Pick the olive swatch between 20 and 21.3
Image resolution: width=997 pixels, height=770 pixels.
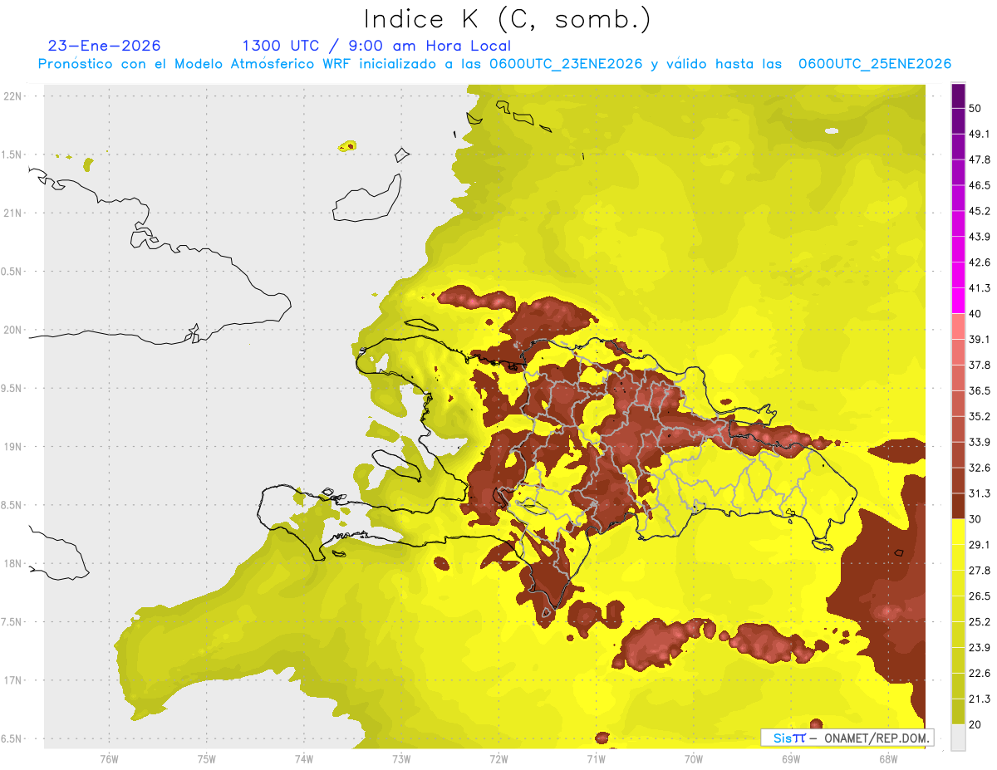coord(959,711)
